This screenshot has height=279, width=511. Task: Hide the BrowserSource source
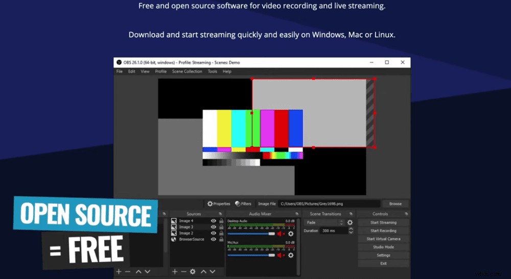[x=214, y=239]
